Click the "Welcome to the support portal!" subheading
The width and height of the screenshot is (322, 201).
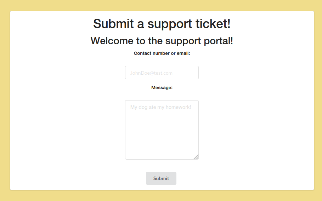pos(162,41)
